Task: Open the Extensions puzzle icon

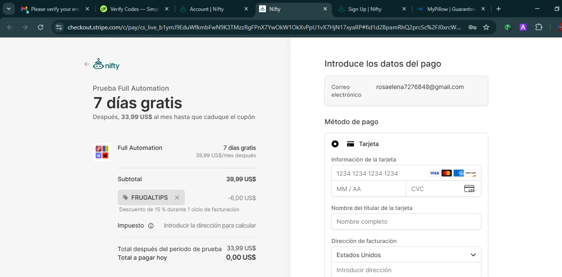Action: tap(539, 27)
